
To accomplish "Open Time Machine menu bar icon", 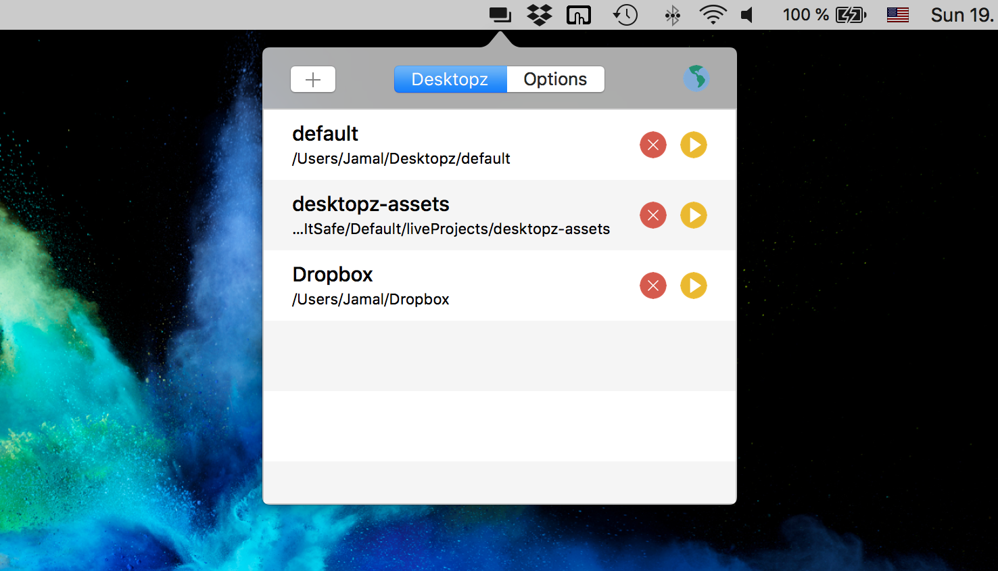I will (x=625, y=15).
